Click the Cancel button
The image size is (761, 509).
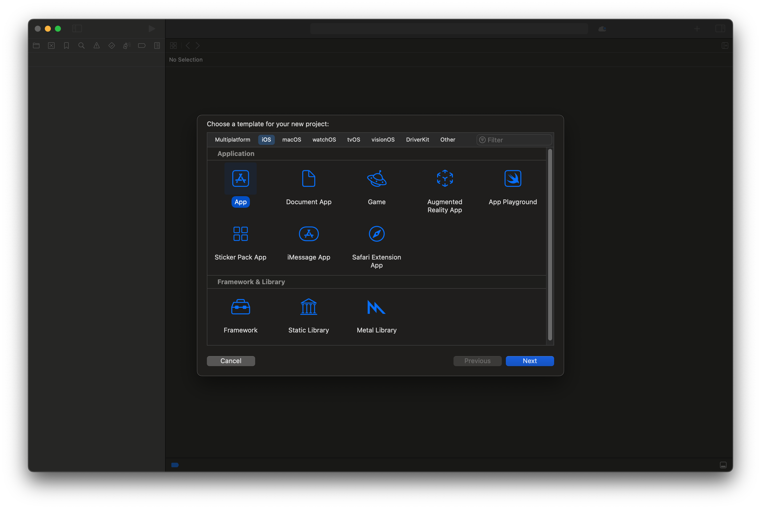click(231, 361)
